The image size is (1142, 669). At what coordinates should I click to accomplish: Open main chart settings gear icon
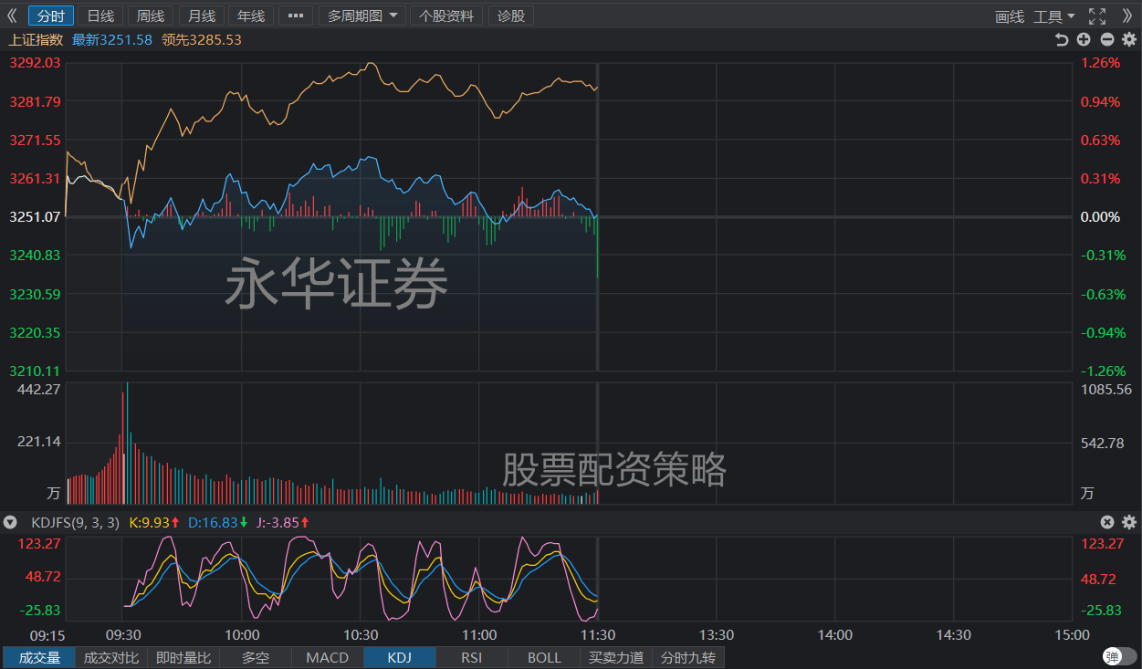click(x=1128, y=39)
